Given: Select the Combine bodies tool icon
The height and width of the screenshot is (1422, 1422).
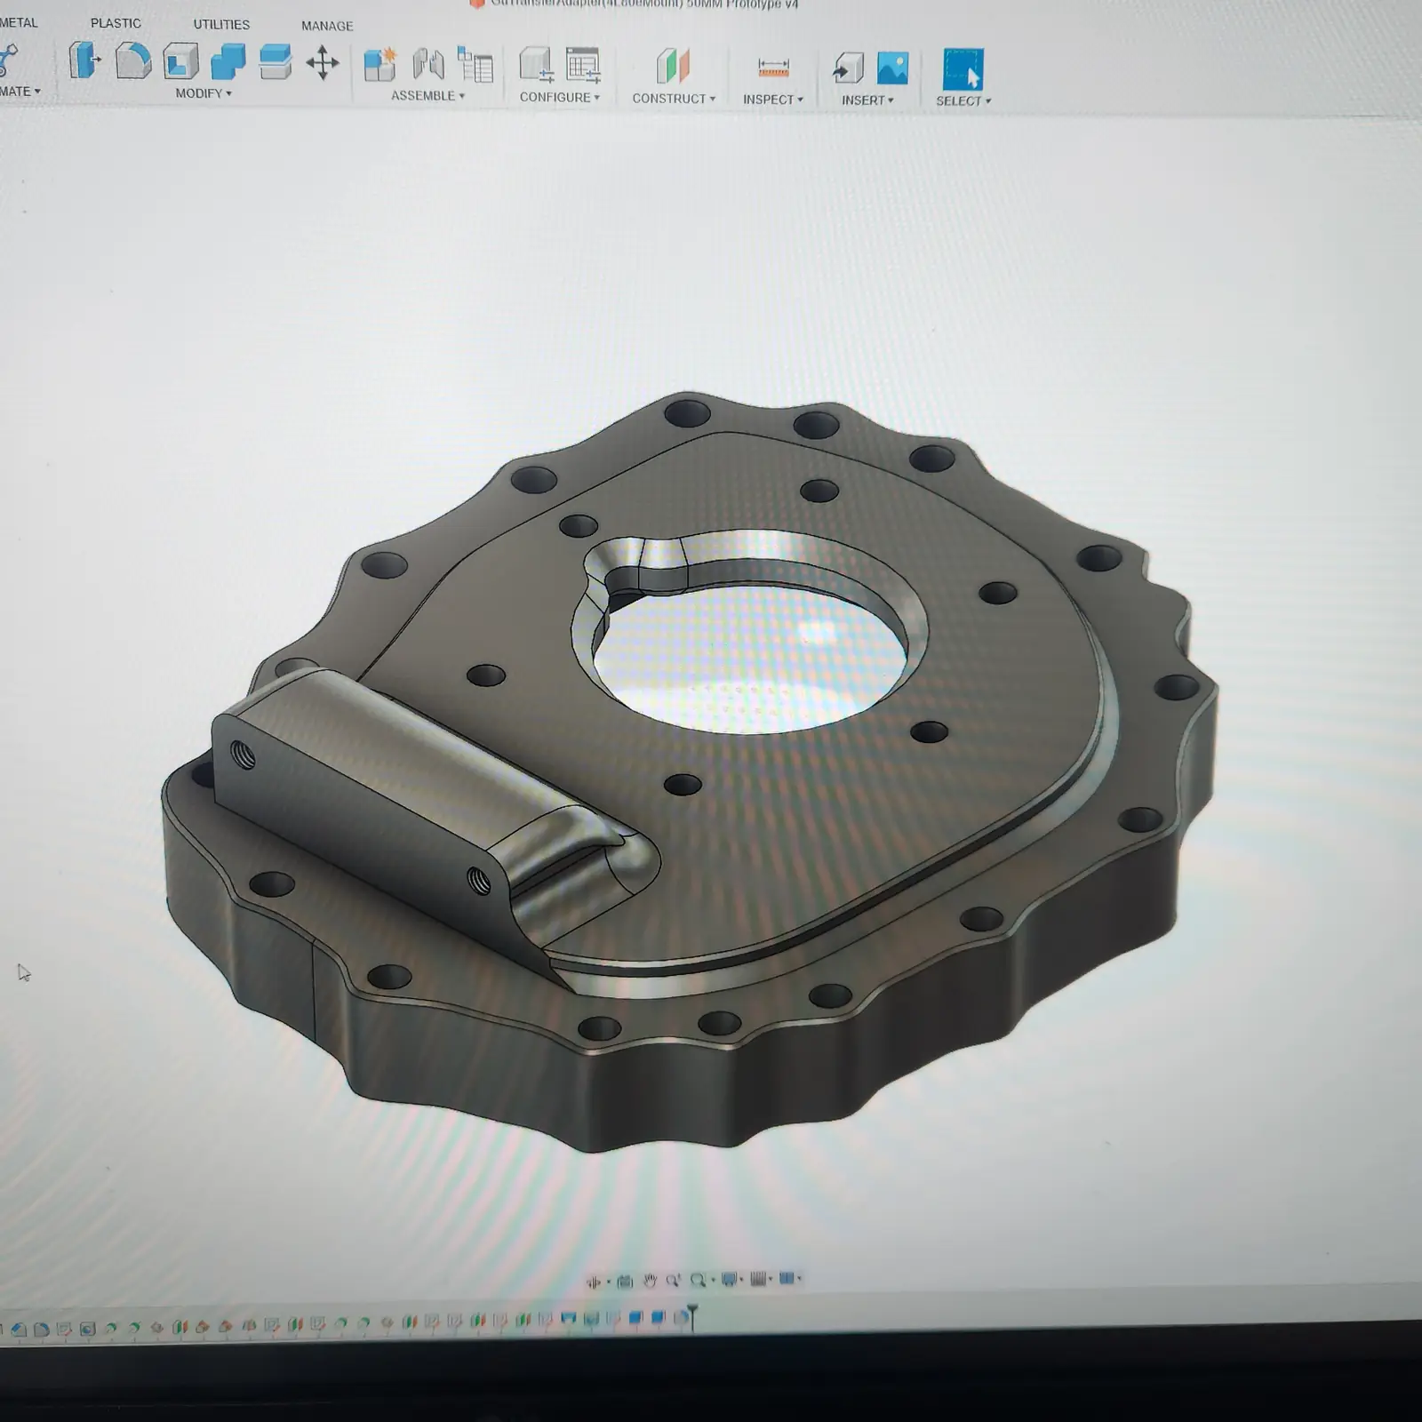Looking at the screenshot, I should [228, 61].
